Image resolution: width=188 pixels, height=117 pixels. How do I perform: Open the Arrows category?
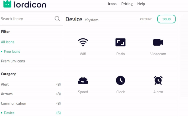[31, 94]
